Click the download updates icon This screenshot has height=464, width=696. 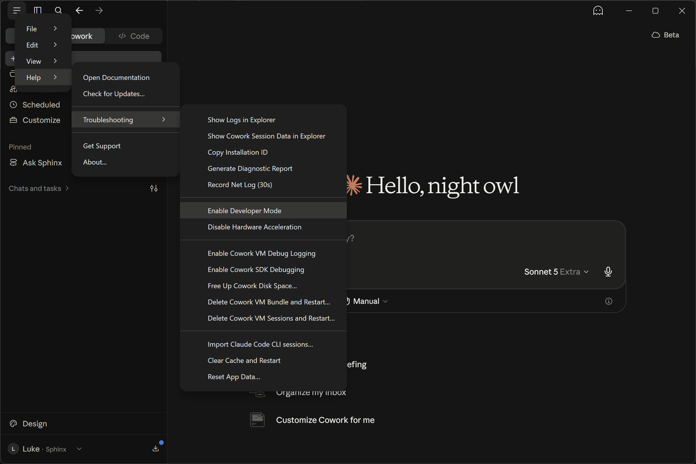coord(156,449)
